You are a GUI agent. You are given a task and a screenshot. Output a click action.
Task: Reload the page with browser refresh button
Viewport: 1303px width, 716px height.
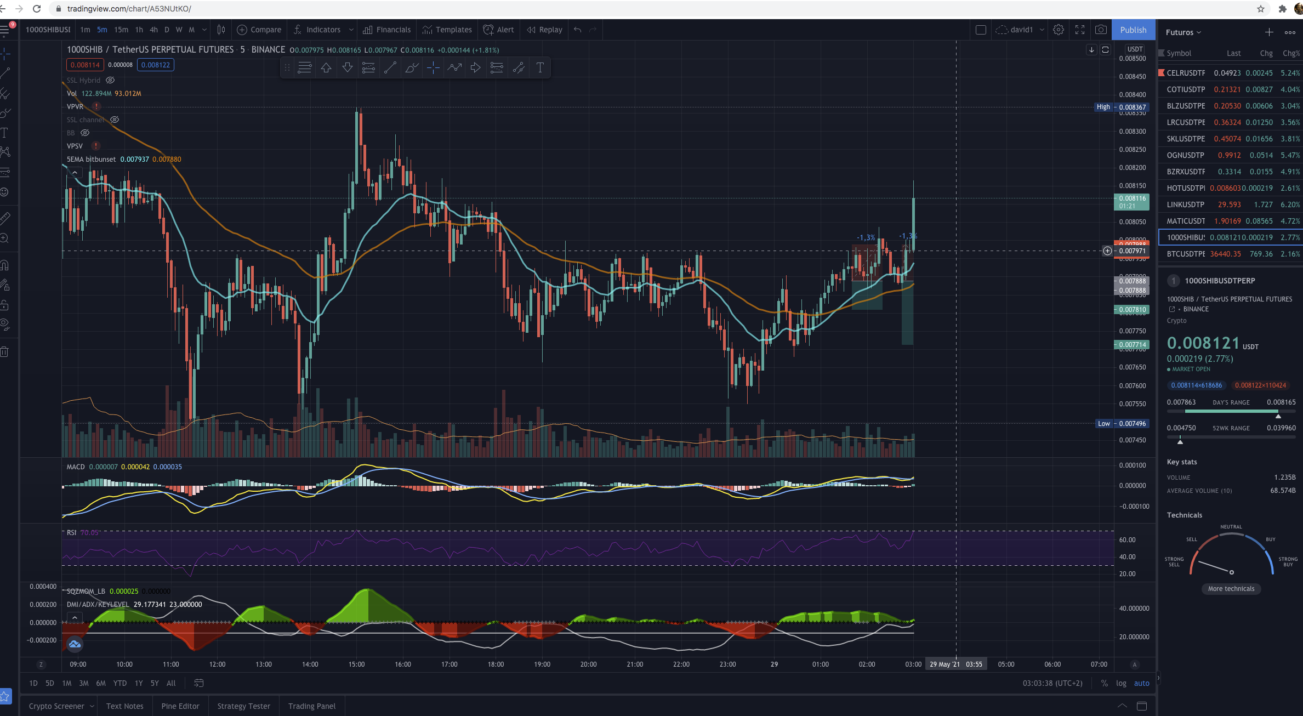point(37,9)
